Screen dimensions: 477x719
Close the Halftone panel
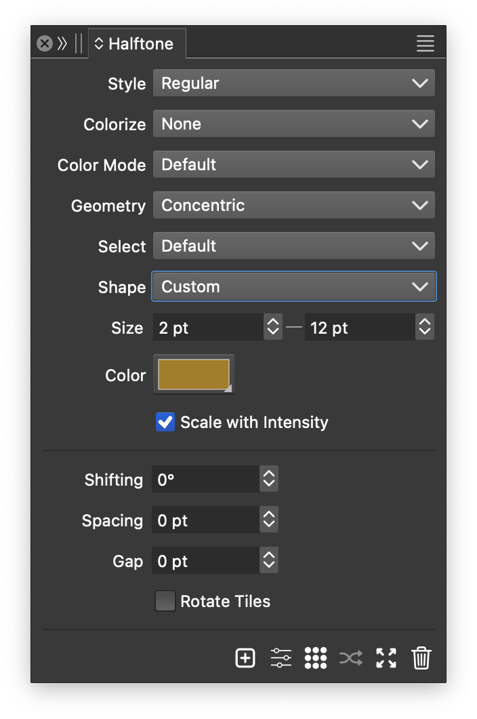45,44
